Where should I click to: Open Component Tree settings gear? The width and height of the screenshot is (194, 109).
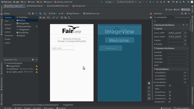click(33, 60)
